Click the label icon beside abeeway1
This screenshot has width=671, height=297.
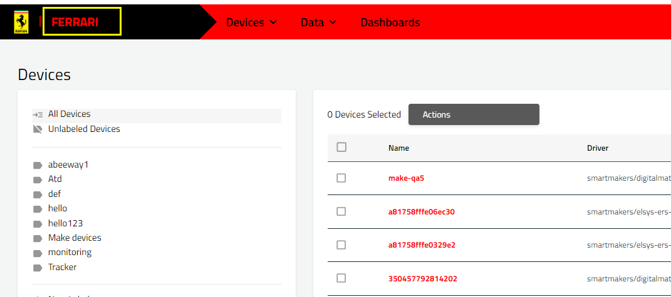[38, 165]
